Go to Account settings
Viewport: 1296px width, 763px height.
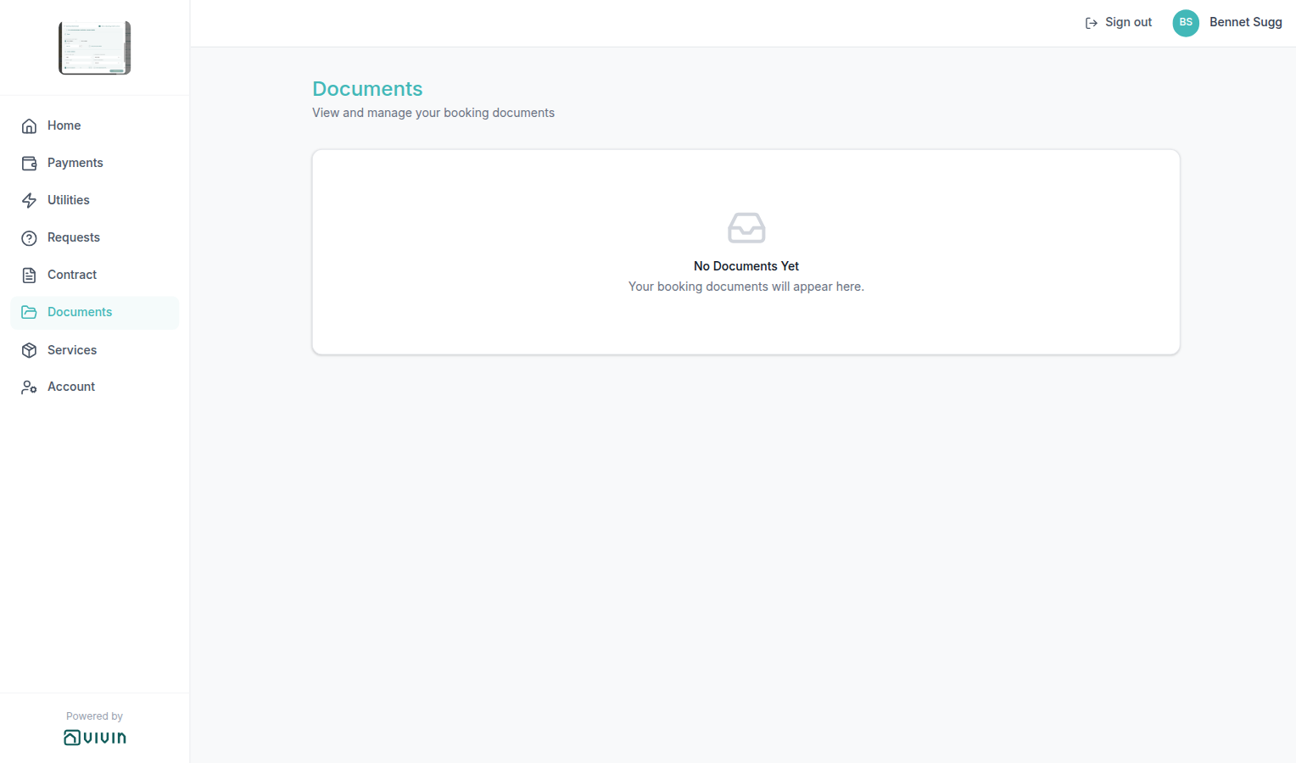pos(94,387)
